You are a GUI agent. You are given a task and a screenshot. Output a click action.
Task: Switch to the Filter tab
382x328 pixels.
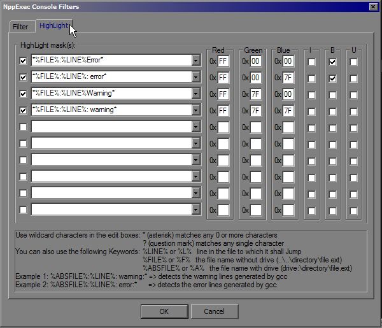click(x=20, y=27)
